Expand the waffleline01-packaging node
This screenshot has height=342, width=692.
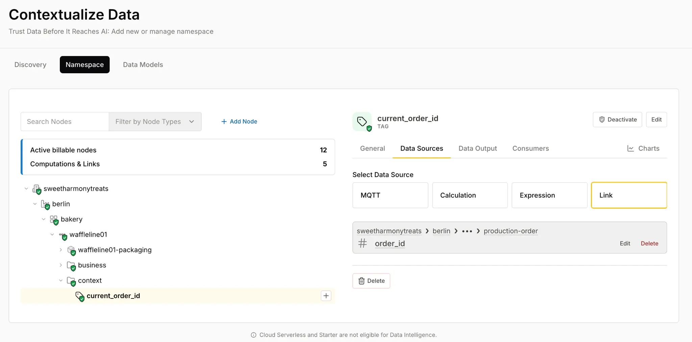pos(61,250)
